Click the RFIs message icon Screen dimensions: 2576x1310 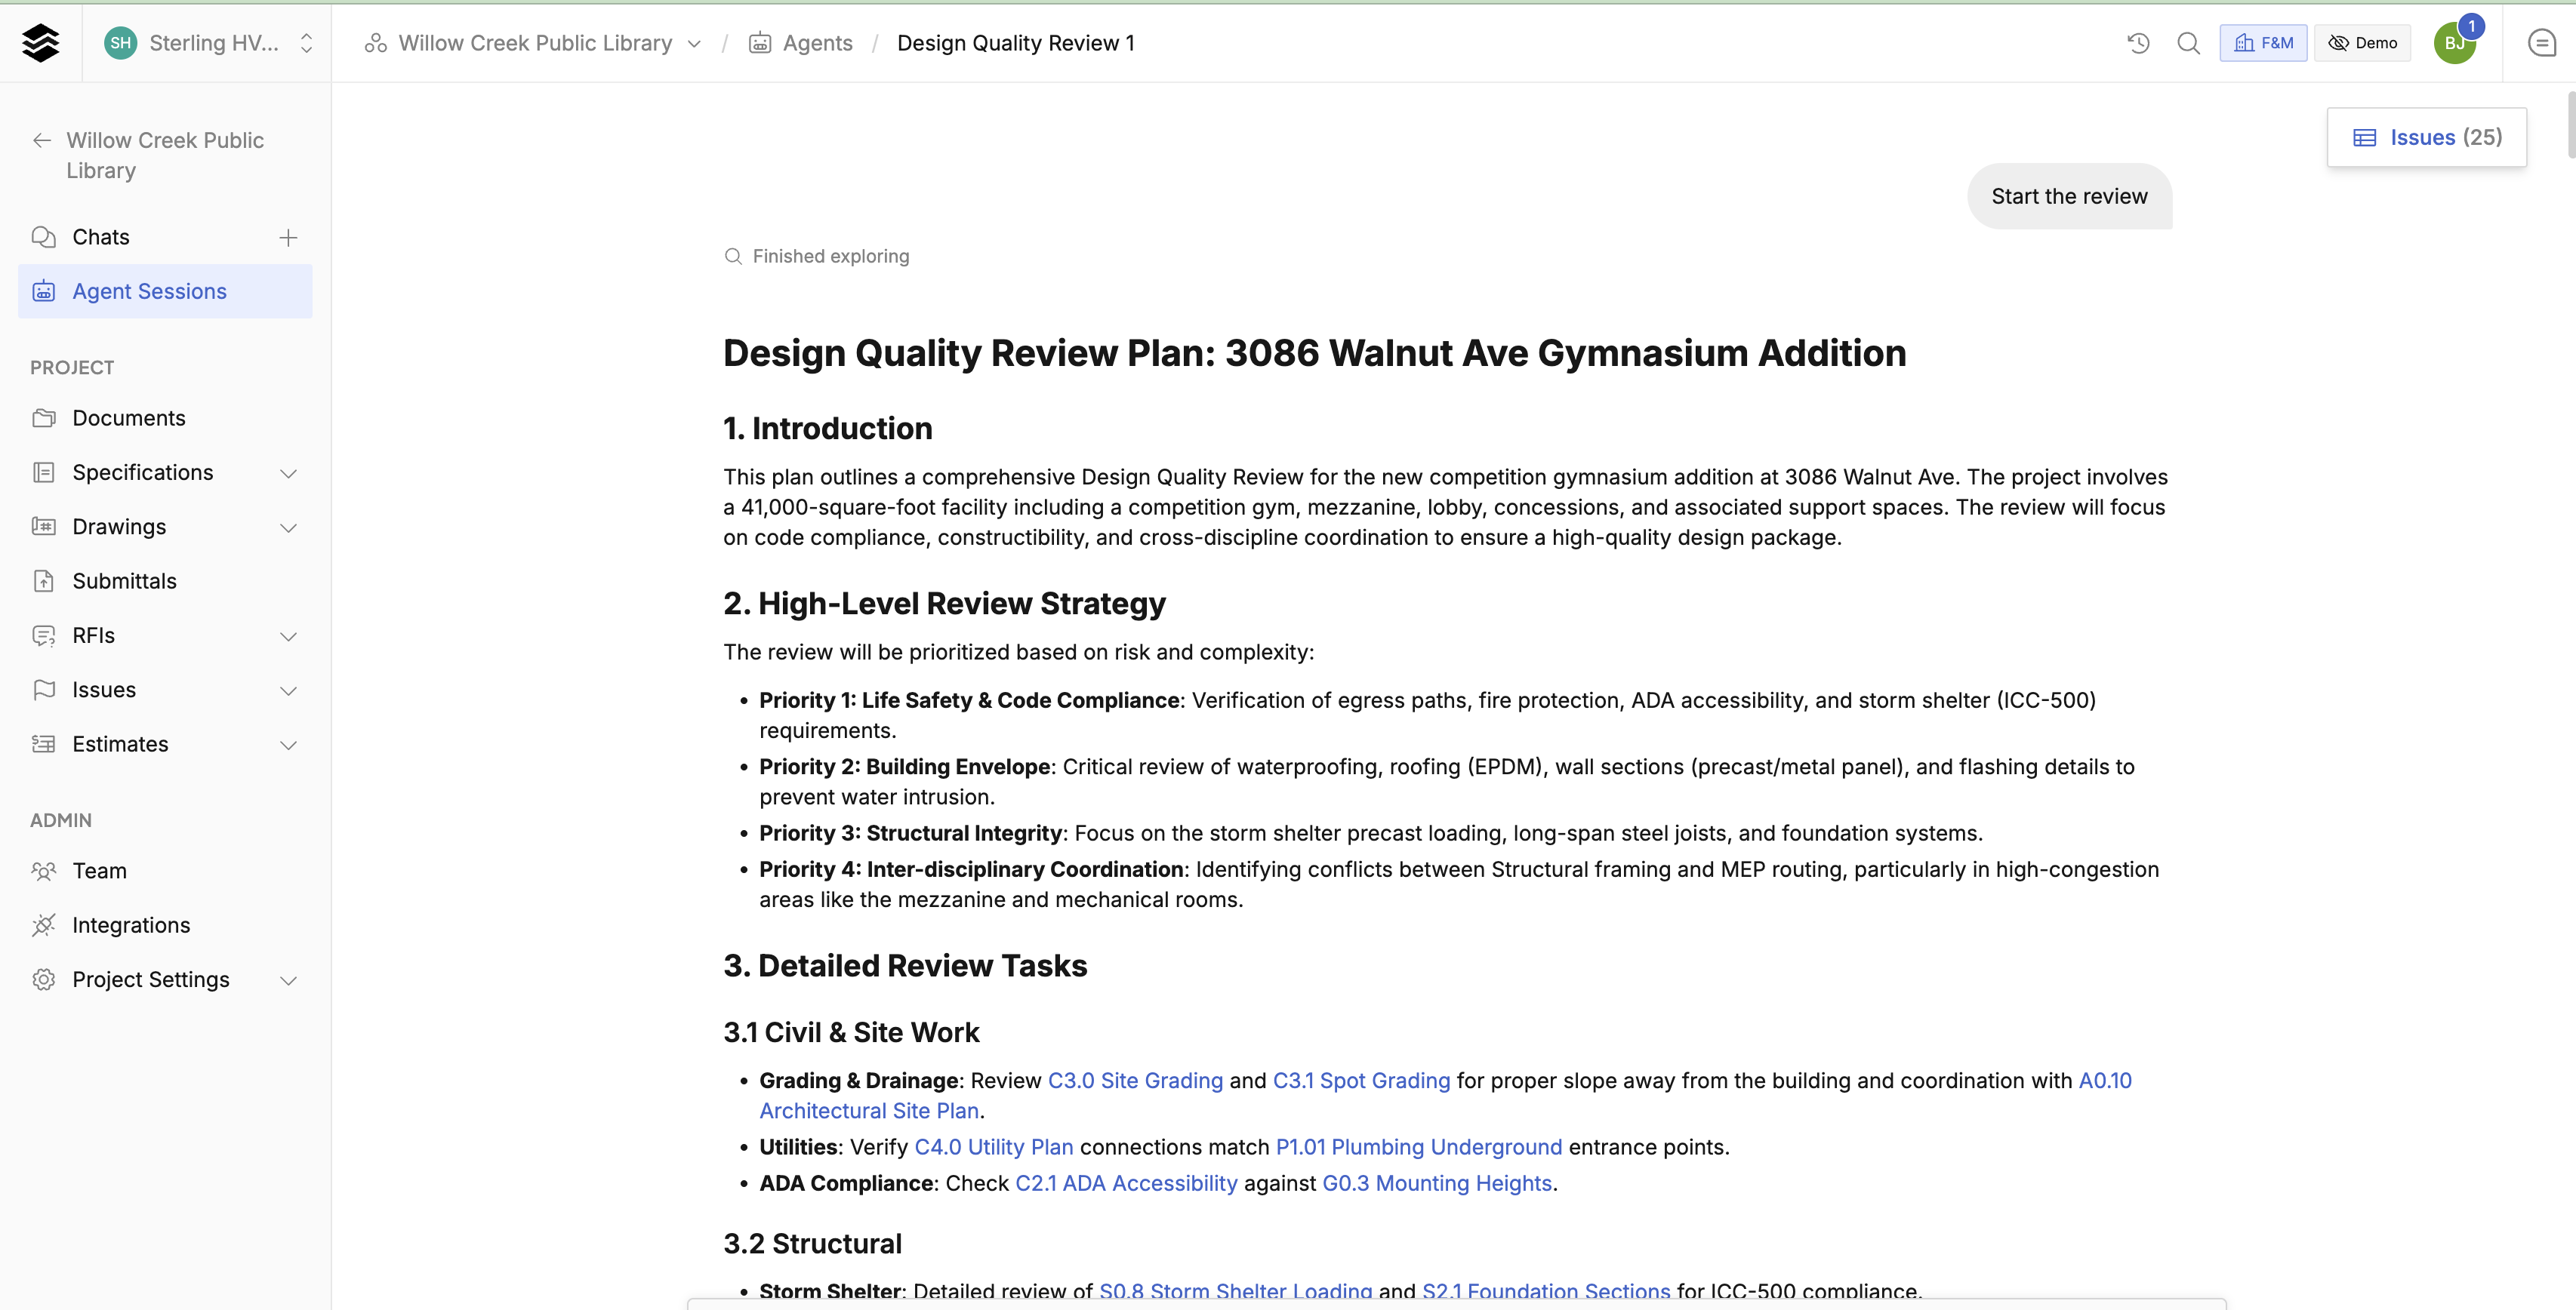point(44,635)
